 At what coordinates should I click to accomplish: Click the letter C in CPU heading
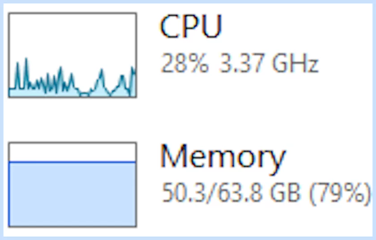click(169, 27)
